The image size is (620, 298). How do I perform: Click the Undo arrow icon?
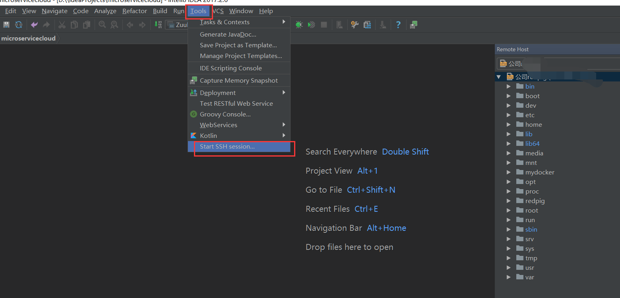click(35, 25)
